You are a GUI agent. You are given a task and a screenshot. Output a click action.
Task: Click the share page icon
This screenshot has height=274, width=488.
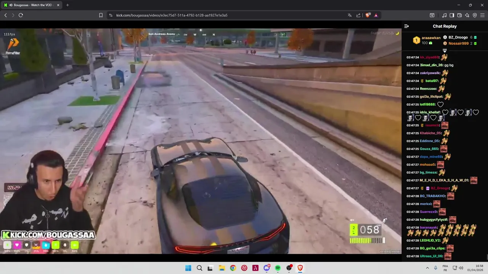358,15
